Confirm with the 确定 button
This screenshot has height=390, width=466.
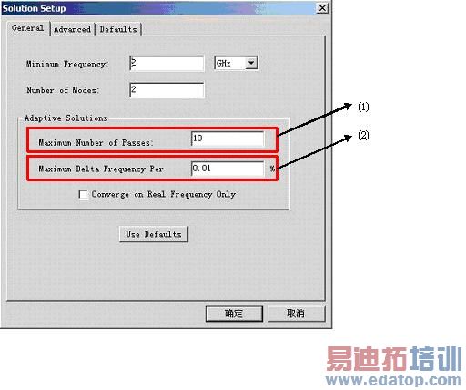coord(234,313)
